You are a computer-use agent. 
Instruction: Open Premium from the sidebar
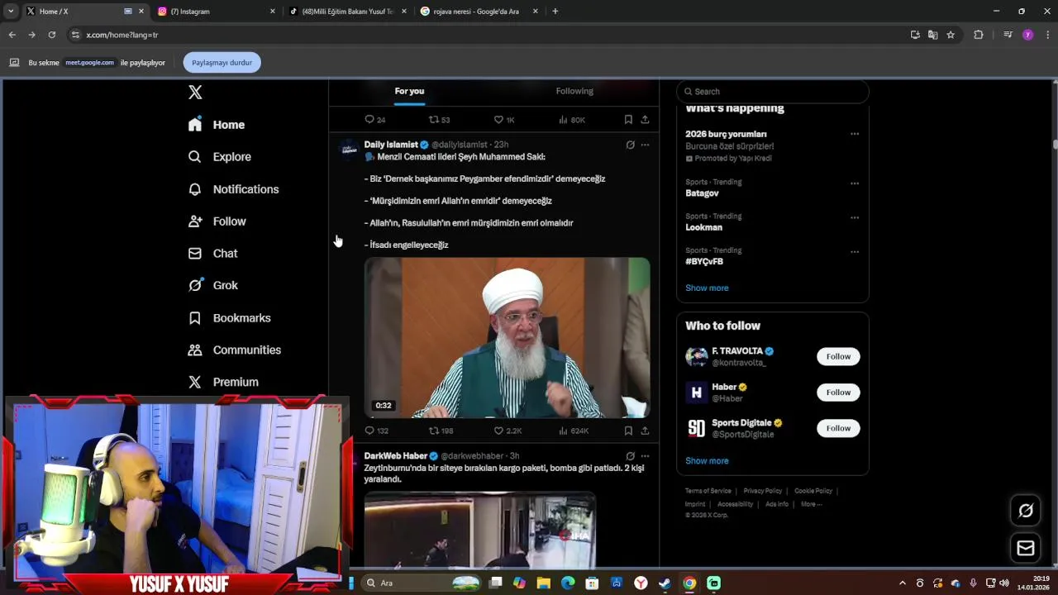pyautogui.click(x=223, y=382)
